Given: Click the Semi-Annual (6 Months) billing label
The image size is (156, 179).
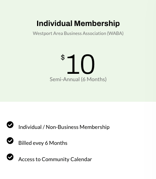Looking at the screenshot, I should [78, 79].
